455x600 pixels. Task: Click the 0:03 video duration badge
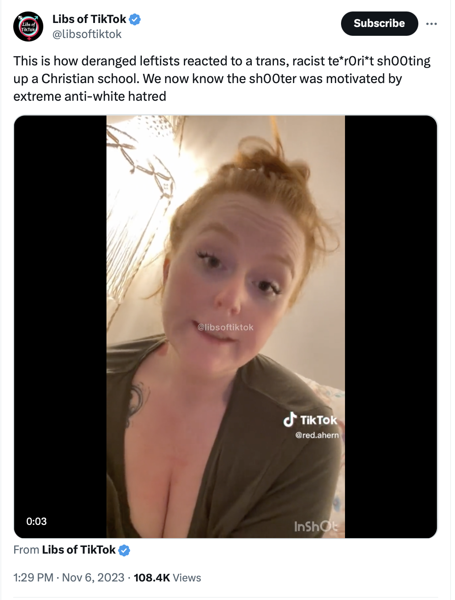tap(37, 521)
